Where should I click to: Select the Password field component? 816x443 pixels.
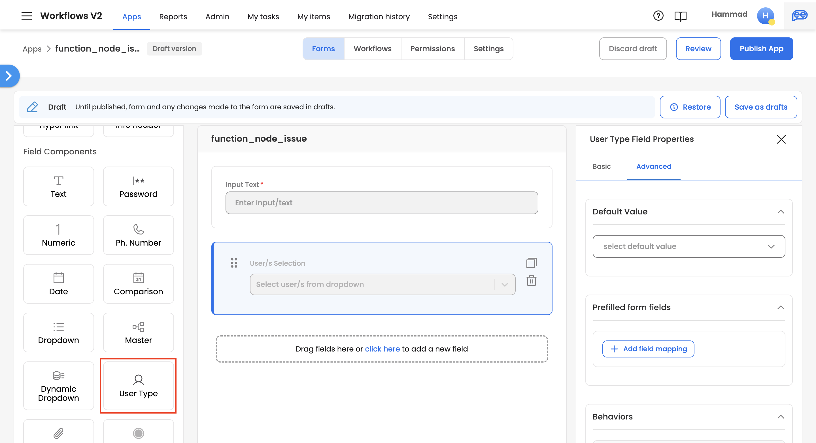[138, 186]
